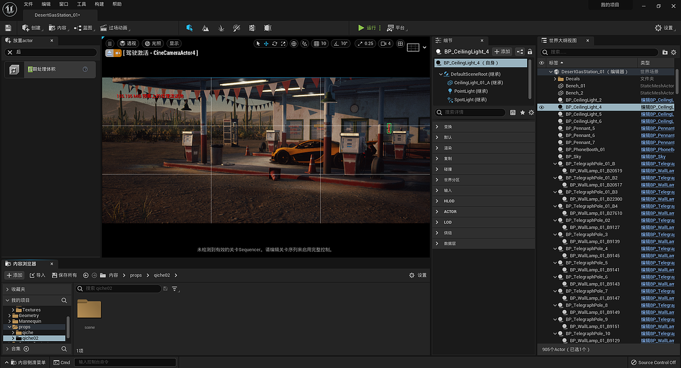Open the scene folder thumbnail
This screenshot has width=681, height=368.
point(89,309)
